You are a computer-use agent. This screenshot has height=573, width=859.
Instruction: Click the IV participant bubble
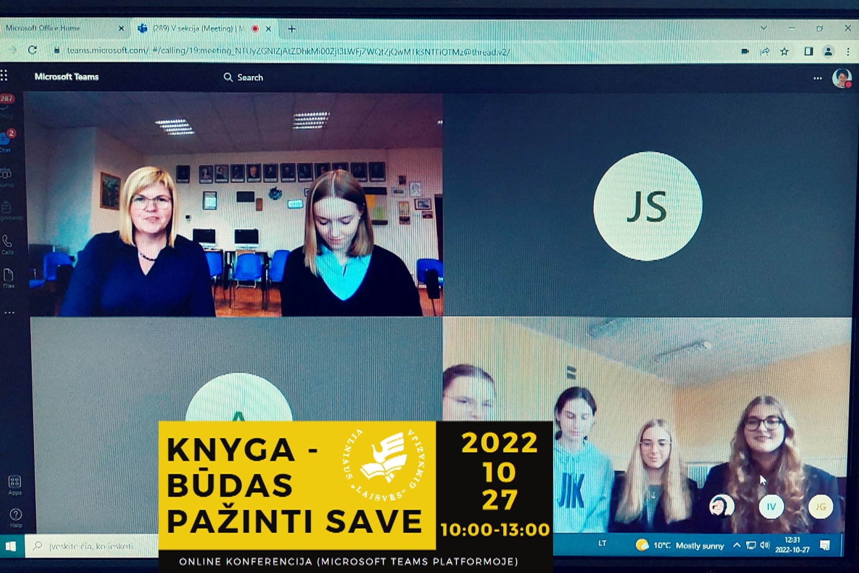(x=771, y=507)
